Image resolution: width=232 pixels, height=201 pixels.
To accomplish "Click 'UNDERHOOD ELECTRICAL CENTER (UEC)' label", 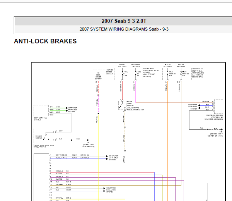I will [198, 72].
